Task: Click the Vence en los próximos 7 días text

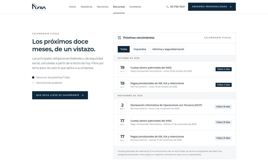Action: (53, 77)
